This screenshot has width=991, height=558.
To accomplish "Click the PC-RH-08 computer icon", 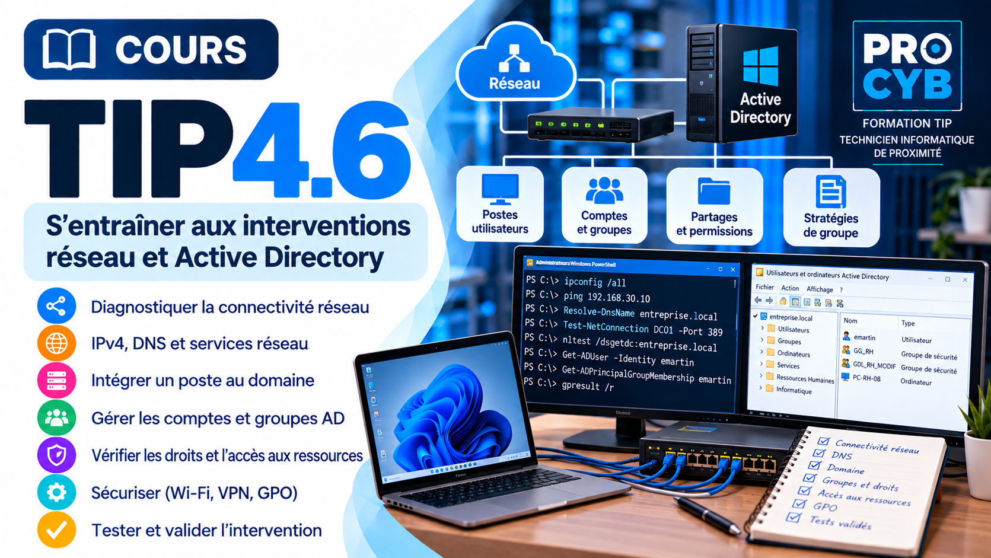I will (845, 377).
